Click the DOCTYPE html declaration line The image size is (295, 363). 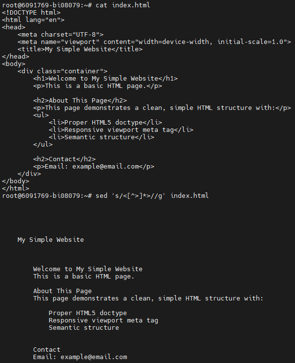point(31,13)
